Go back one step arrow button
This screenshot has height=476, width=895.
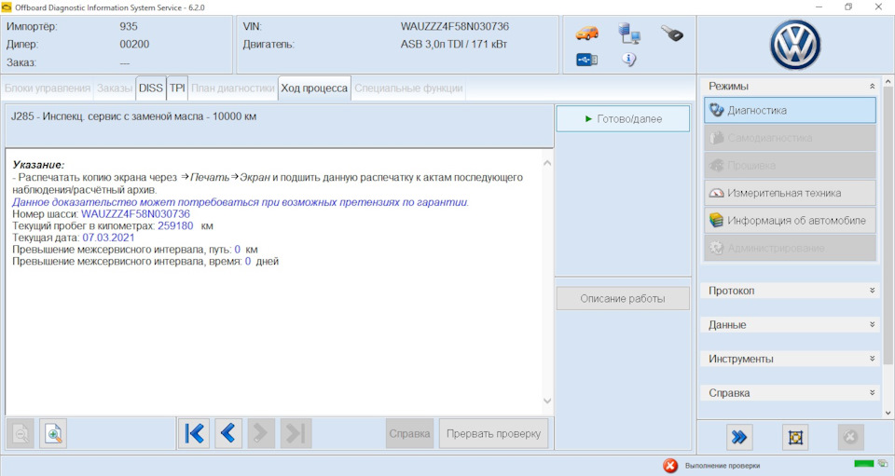tap(227, 434)
